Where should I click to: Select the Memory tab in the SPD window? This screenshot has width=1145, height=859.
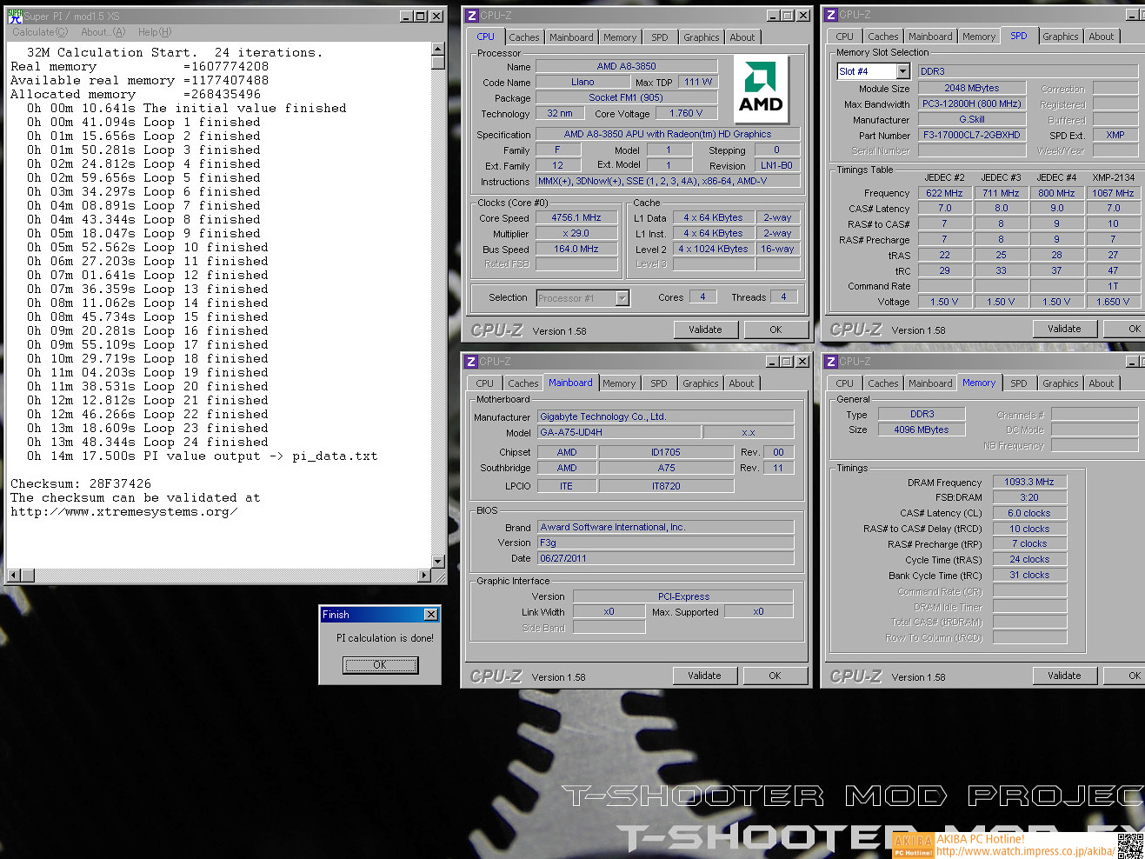point(979,37)
